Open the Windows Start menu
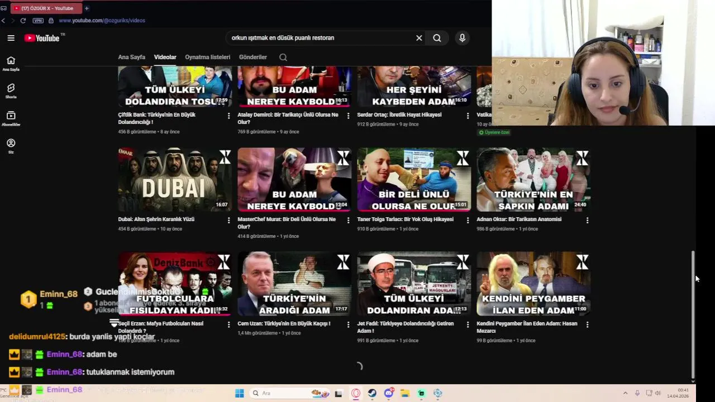Image resolution: width=715 pixels, height=402 pixels. coord(239,393)
